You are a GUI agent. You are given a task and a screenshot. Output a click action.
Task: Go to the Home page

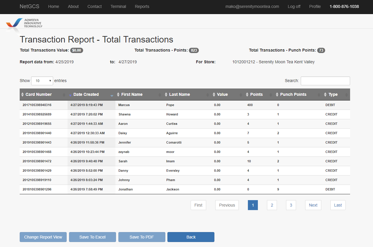(x=53, y=6)
